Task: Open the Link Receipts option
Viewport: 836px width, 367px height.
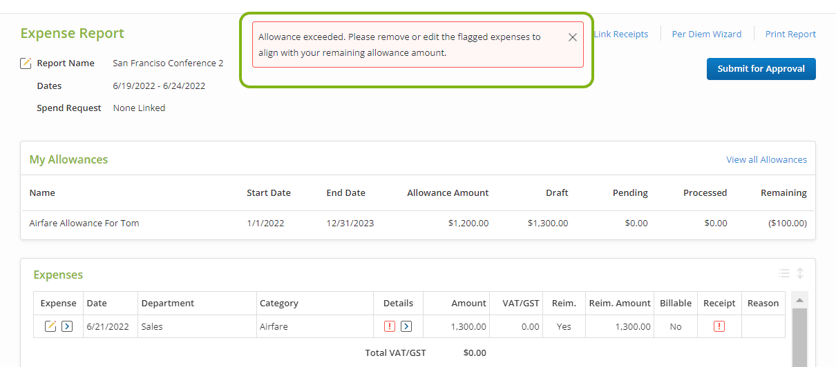Action: [x=620, y=34]
